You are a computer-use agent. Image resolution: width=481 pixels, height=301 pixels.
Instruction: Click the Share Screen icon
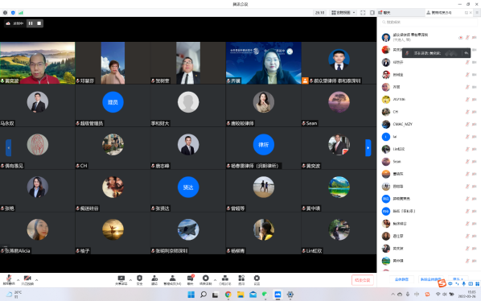tap(121, 279)
